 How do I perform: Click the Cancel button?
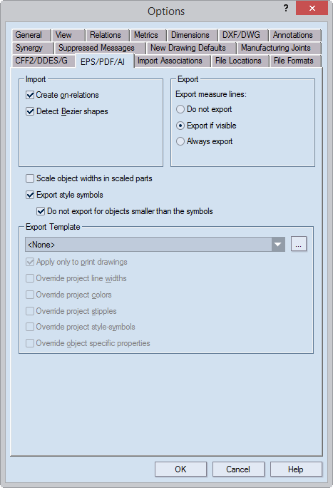coord(238,469)
